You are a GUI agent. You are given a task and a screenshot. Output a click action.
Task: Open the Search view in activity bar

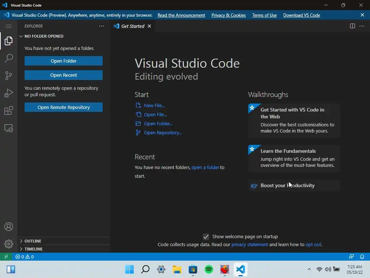point(9,58)
